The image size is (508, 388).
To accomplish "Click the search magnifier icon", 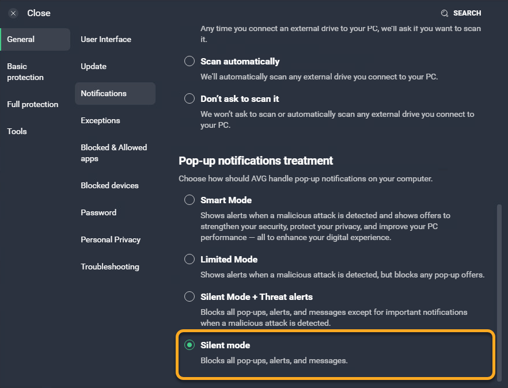I will 445,13.
